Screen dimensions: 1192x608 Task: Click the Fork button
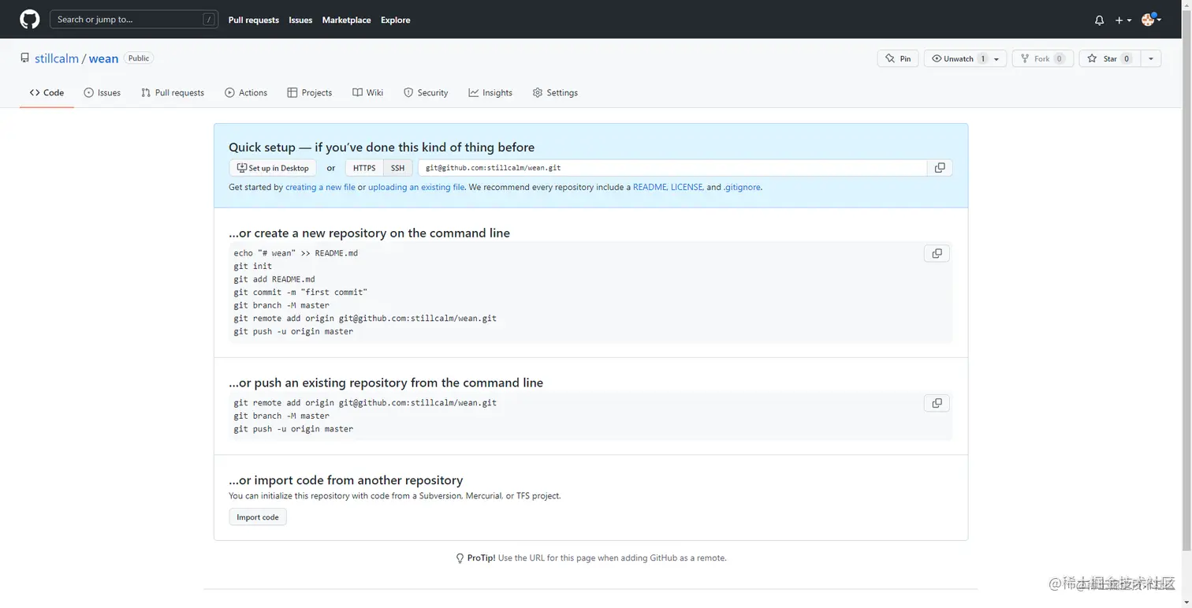pos(1042,58)
